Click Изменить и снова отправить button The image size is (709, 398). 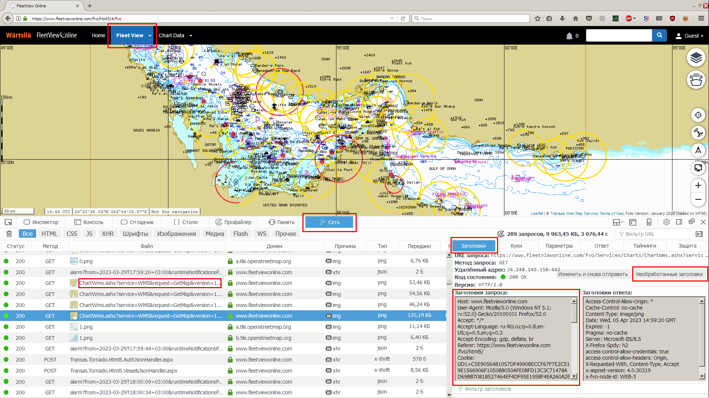coord(592,274)
